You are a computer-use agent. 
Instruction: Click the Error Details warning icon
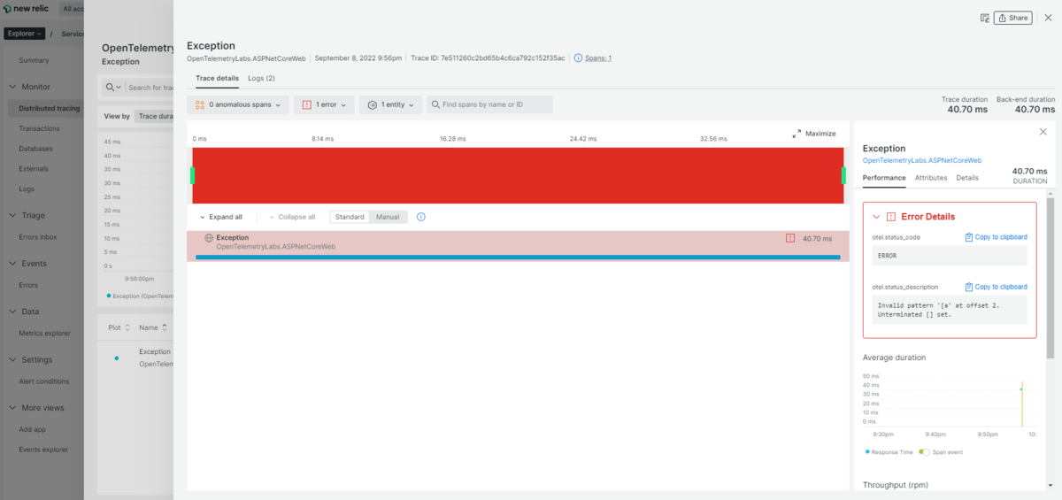coord(890,217)
